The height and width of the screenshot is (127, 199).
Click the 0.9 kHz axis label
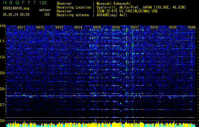(3, 73)
